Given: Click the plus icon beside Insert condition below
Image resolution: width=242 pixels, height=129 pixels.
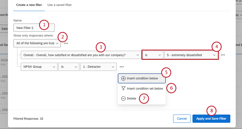Looking at the screenshot, I should tap(123, 78).
